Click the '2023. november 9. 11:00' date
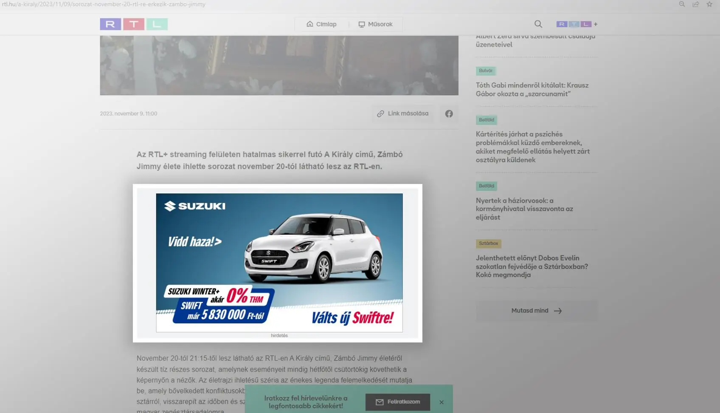 129,113
